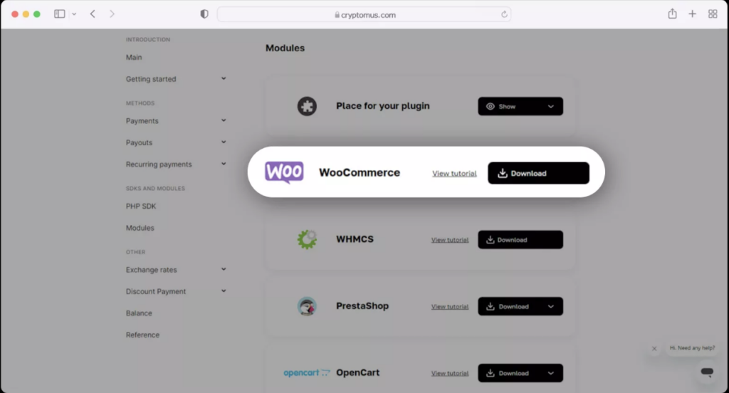Expand the Getting started section
Screen dimensions: 729x393
click(x=224, y=78)
